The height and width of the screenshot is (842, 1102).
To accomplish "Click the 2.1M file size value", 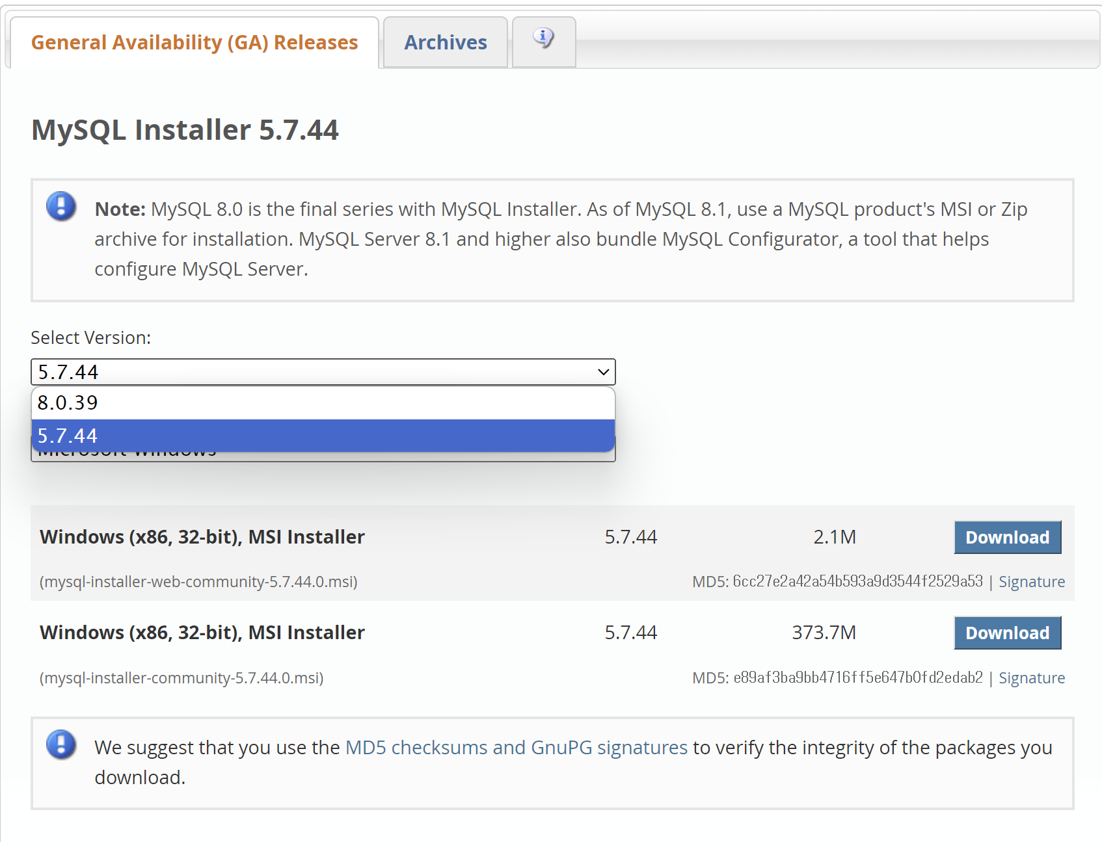I will 835,537.
